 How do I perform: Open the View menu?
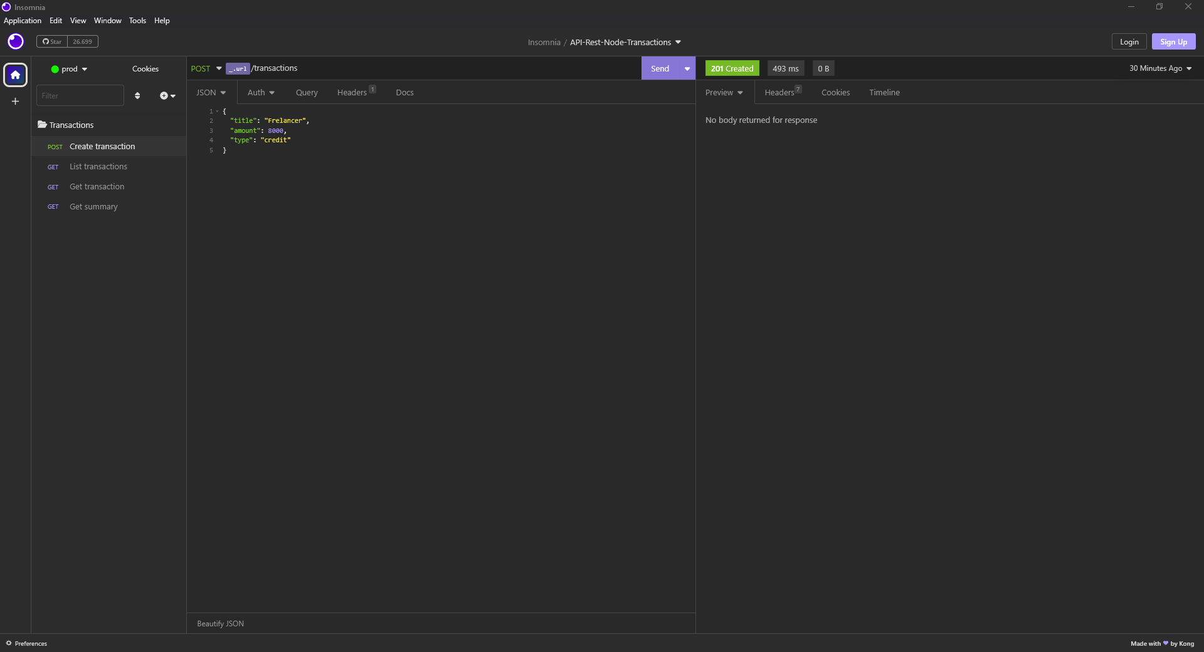coord(78,21)
